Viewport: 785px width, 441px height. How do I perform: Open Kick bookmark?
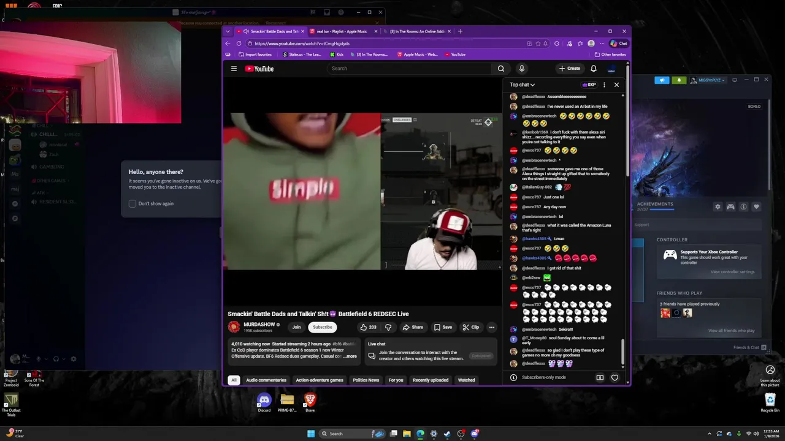pyautogui.click(x=336, y=55)
